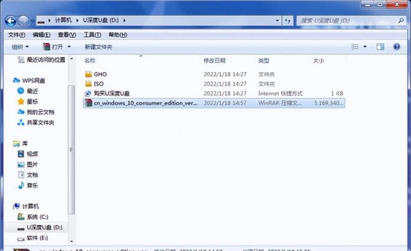
Task: Open the 工具(T) menu
Action: pos(92,35)
